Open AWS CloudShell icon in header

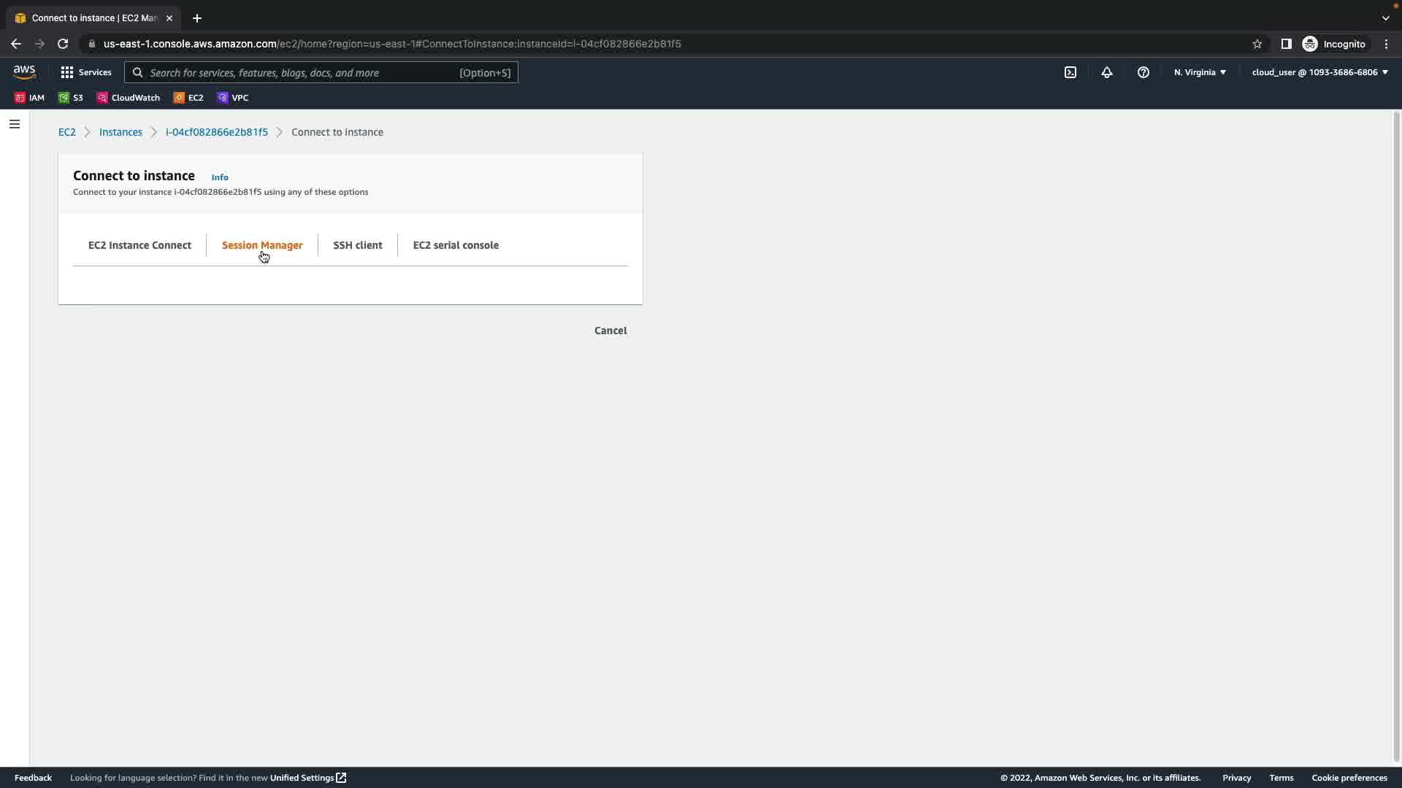1070,72
